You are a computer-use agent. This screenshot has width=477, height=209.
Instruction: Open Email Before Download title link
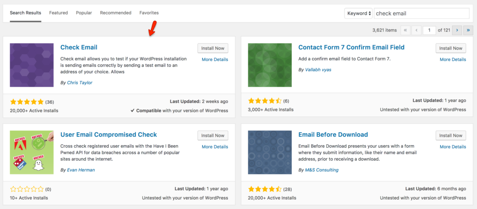tap(333, 135)
